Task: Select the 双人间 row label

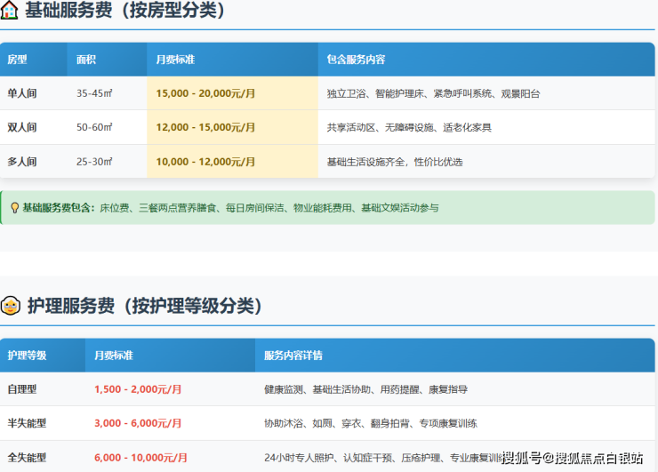Action: coord(22,127)
